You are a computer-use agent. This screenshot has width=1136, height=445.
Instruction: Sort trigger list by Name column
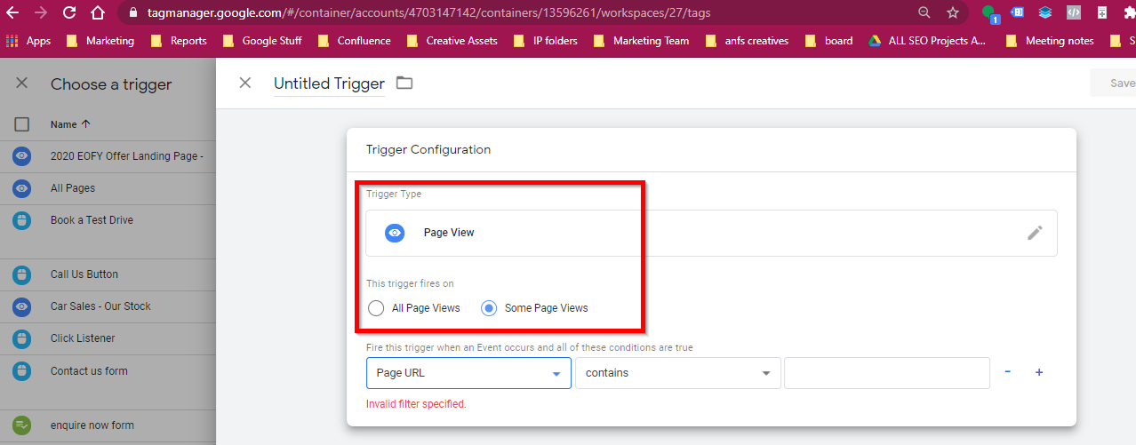click(x=70, y=124)
